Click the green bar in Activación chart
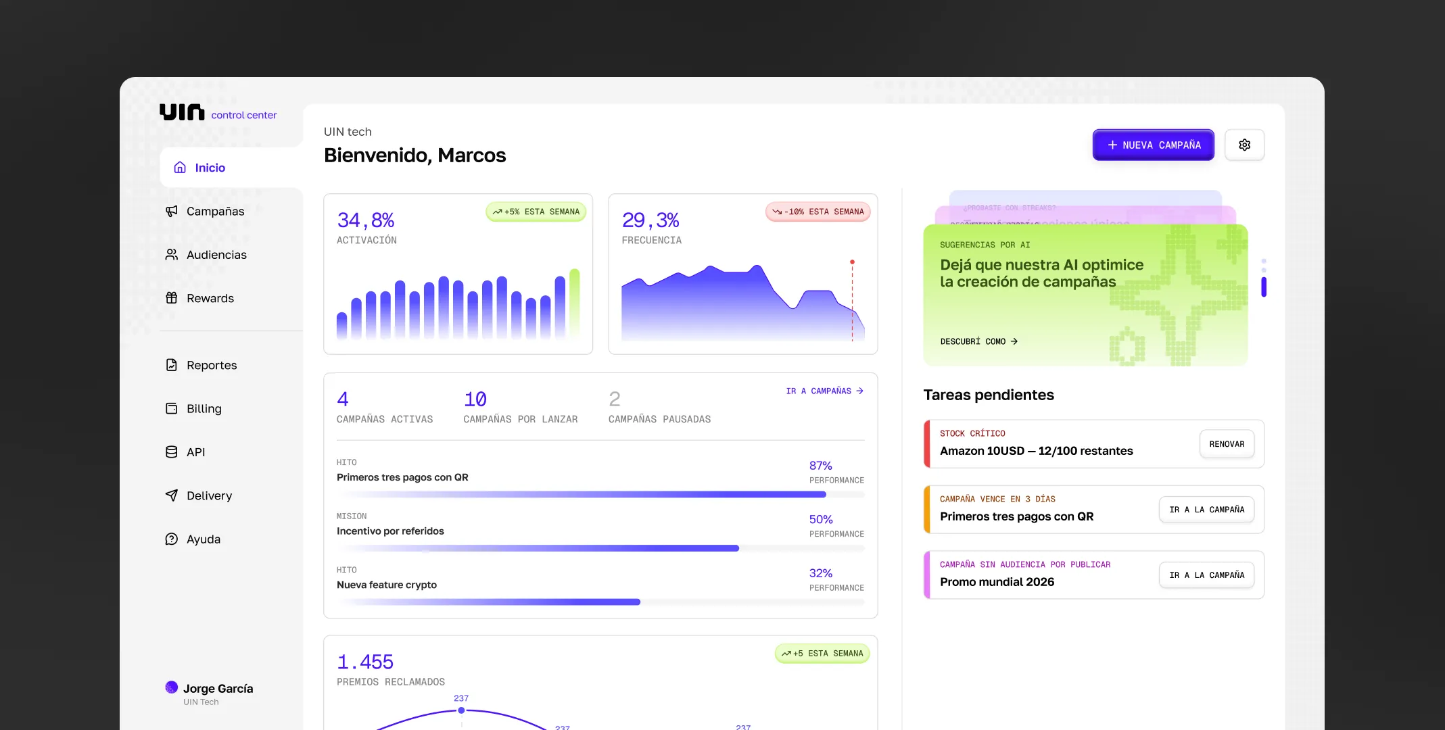 pyautogui.click(x=575, y=303)
